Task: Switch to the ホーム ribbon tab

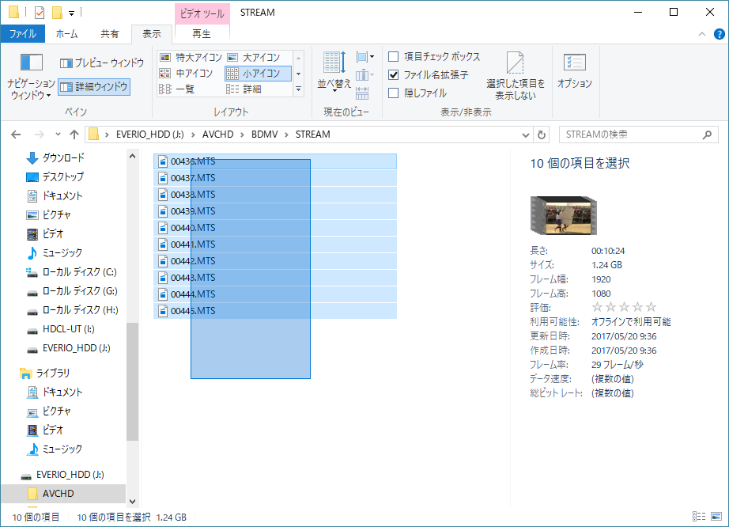Action: click(x=67, y=34)
